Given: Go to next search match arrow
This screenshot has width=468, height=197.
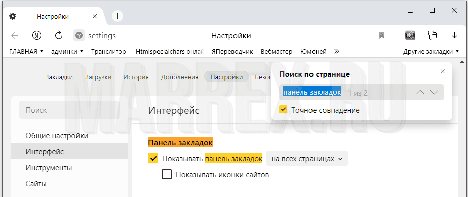Looking at the screenshot, I should click(x=434, y=92).
